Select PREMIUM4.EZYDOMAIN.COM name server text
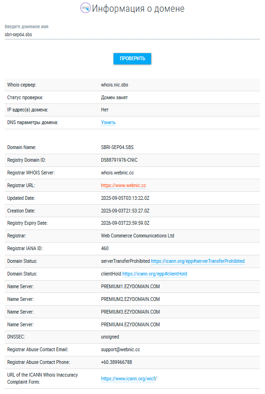 pos(130,324)
